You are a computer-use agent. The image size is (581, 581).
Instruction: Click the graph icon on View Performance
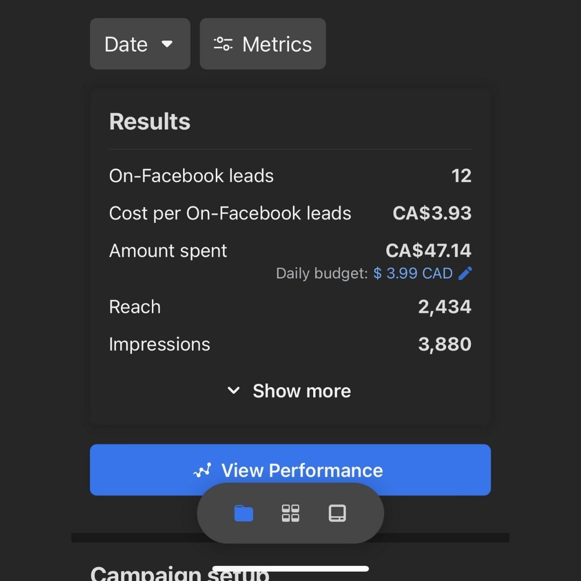[202, 471]
